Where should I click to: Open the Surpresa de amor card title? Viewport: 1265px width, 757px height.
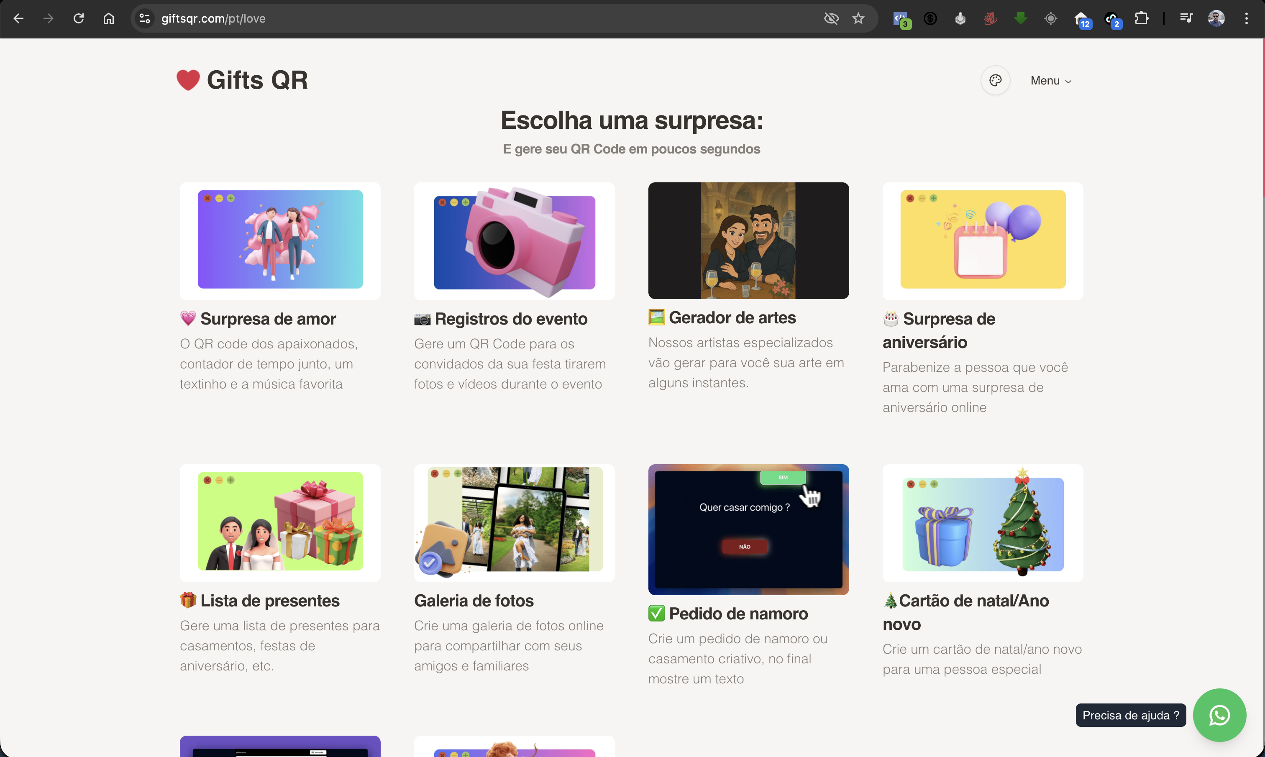(x=268, y=319)
